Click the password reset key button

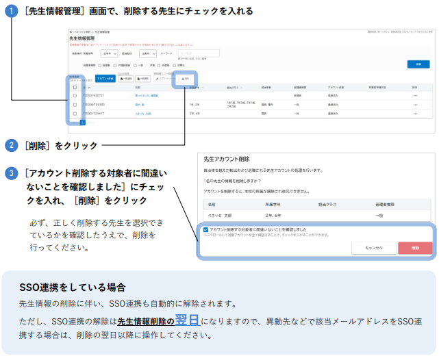tap(165, 79)
